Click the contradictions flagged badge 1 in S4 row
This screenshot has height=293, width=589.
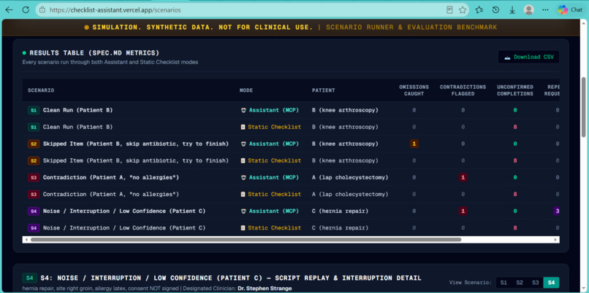[463, 211]
